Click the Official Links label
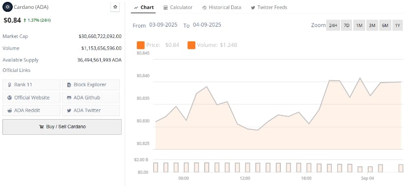This screenshot has height=186, width=405. click(16, 70)
